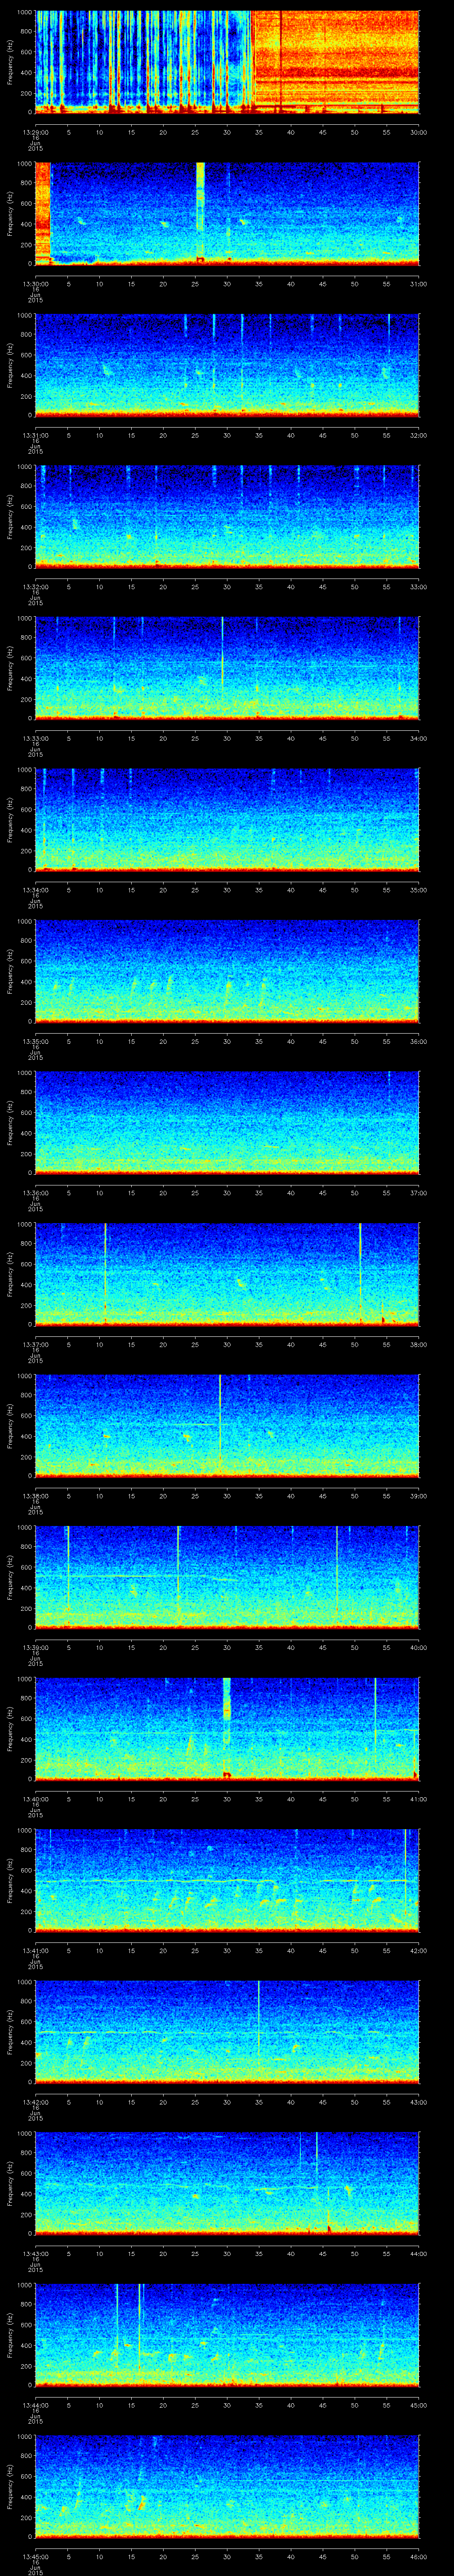Select the "39:00" end time label
The image size is (454, 2576).
419,1495
